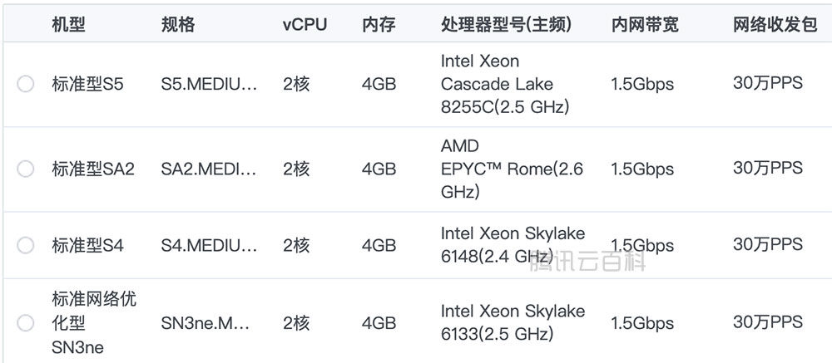Screen dimensions: 832x363
Task: Click the 标准型SA2 model name
Action: pos(93,169)
